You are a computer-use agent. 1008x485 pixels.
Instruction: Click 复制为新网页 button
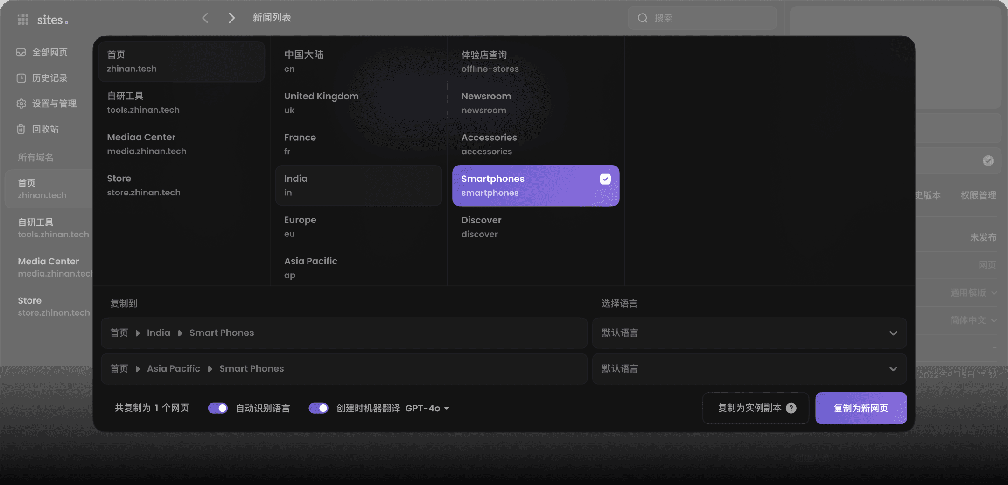861,408
